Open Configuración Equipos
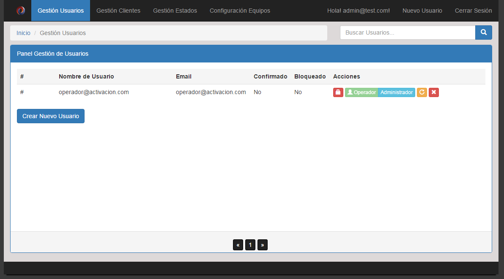The image size is (504, 279). (x=240, y=11)
